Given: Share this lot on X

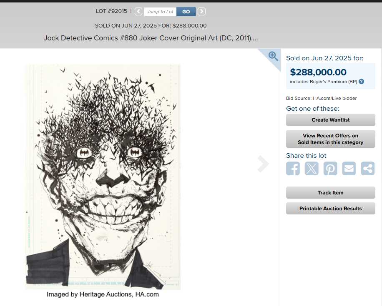Looking at the screenshot, I should [x=312, y=168].
